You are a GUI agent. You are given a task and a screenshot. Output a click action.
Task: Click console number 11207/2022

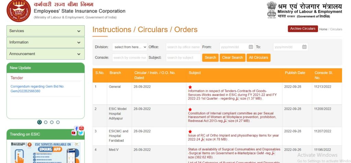322,131
